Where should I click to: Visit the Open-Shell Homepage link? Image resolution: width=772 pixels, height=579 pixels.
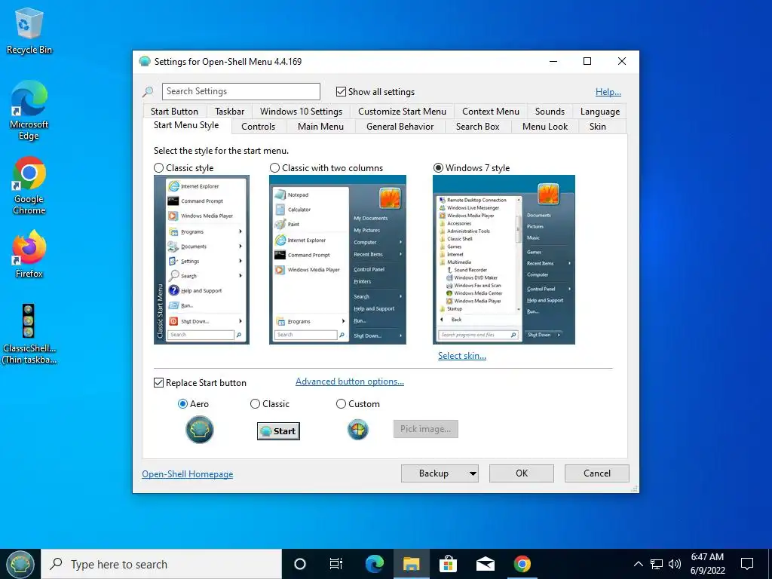coord(188,474)
